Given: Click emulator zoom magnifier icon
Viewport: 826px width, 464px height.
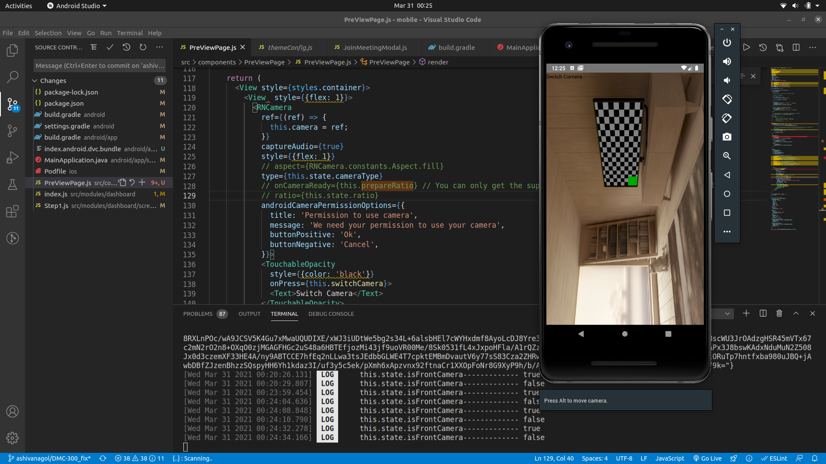Looking at the screenshot, I should pyautogui.click(x=727, y=156).
